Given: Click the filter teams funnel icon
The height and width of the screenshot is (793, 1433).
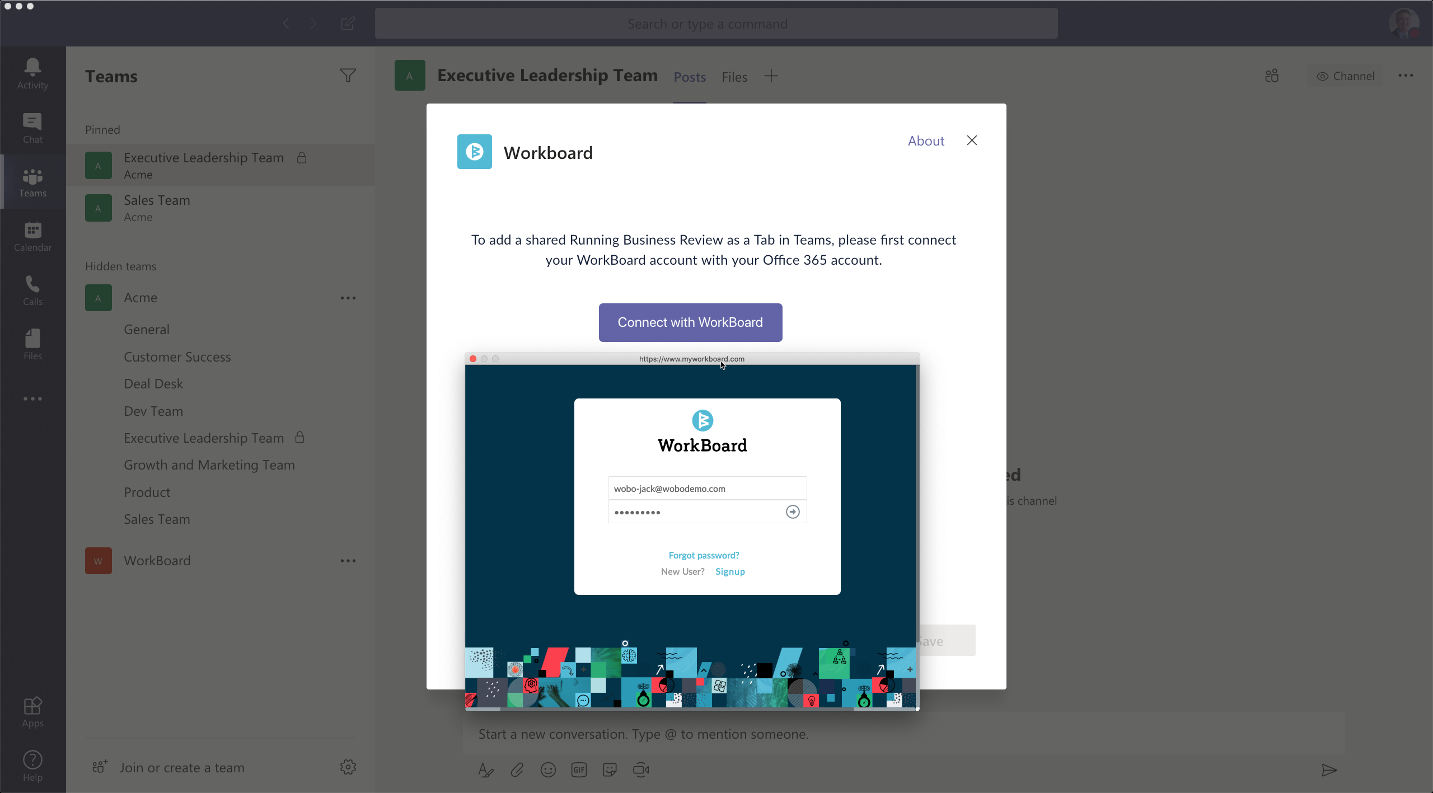Looking at the screenshot, I should coord(348,76).
